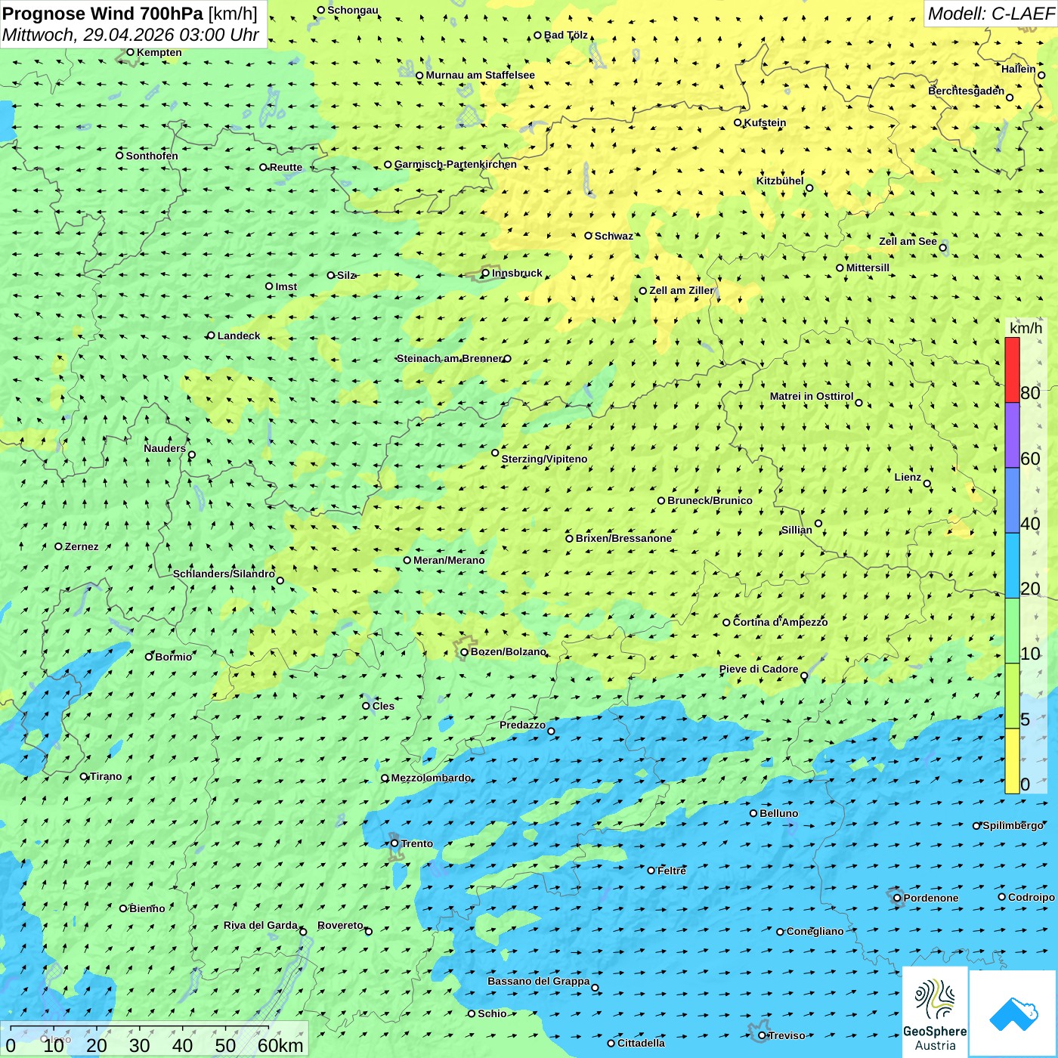Click the Schlanders/Silandro label
The height and width of the screenshot is (1058, 1058).
coord(224,574)
